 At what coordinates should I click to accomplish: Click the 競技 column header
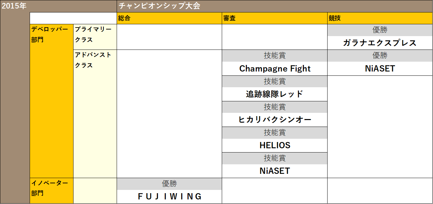[x=380, y=18]
